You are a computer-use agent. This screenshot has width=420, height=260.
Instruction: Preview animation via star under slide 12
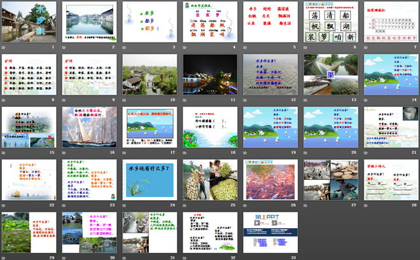tap(245, 100)
